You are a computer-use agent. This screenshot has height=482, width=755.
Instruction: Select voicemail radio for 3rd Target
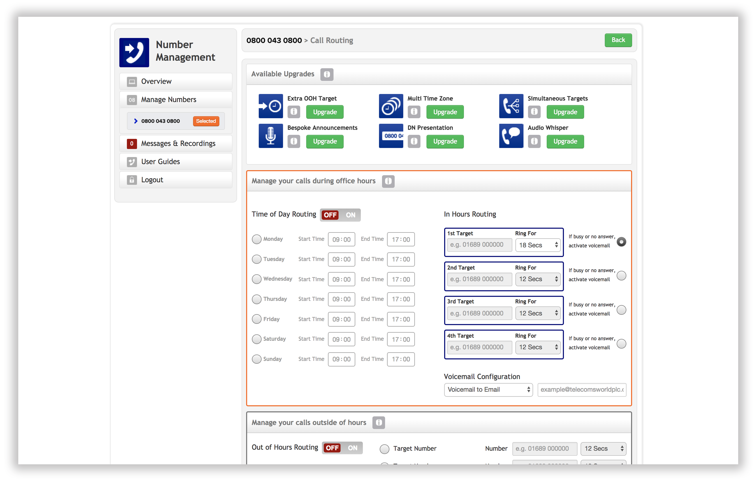pos(621,310)
